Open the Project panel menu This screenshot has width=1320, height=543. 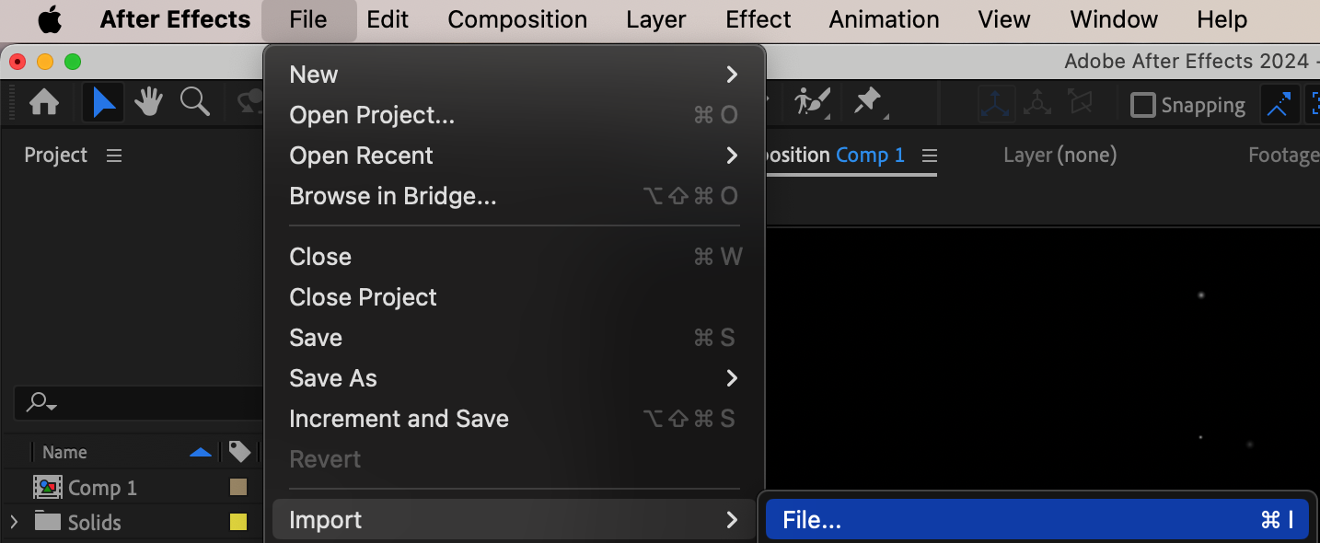pyautogui.click(x=114, y=156)
